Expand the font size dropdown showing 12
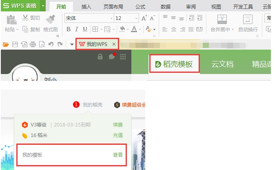 pyautogui.click(x=136, y=18)
